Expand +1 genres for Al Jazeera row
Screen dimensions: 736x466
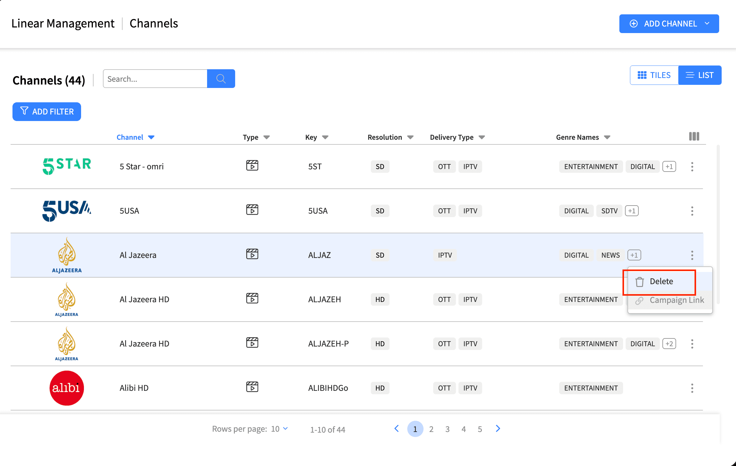tap(634, 255)
